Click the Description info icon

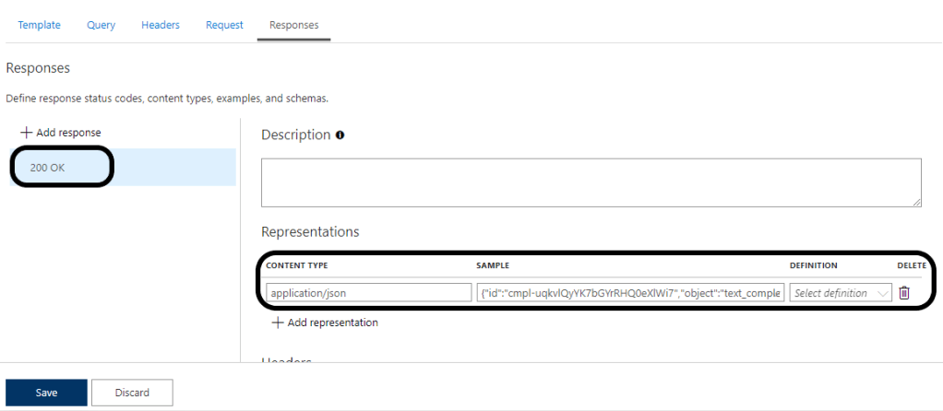(x=340, y=135)
